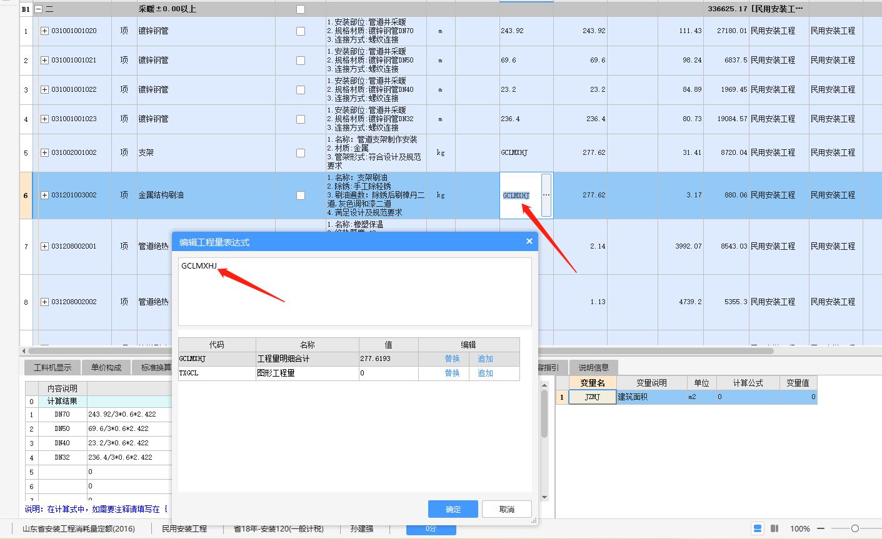Click 山东省安装工程消耗量定额(2016) in the status bar
Viewport: 882px width, 539px height.
(78, 528)
